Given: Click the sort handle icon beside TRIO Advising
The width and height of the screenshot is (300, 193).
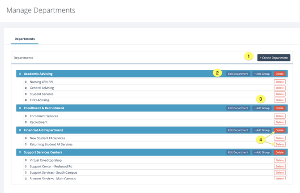Looking at the screenshot, I should [x=26, y=100].
